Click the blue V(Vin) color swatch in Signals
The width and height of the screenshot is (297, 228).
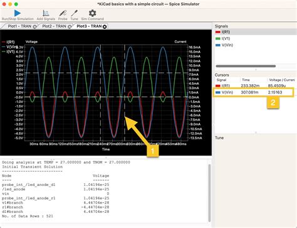(218, 45)
